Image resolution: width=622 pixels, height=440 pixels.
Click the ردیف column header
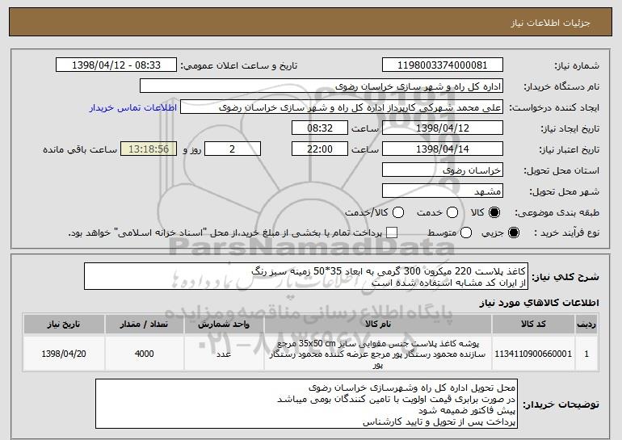[x=586, y=325]
